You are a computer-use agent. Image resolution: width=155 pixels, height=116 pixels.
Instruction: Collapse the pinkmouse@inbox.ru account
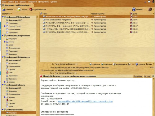pyautogui.click(x=3, y=85)
